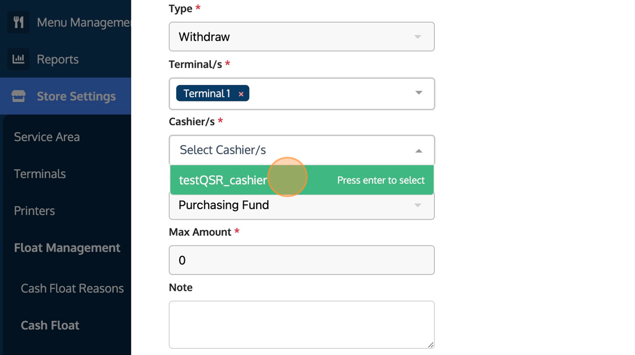
Task: Remove Terminal 1 tag with x icon
Action: (241, 94)
